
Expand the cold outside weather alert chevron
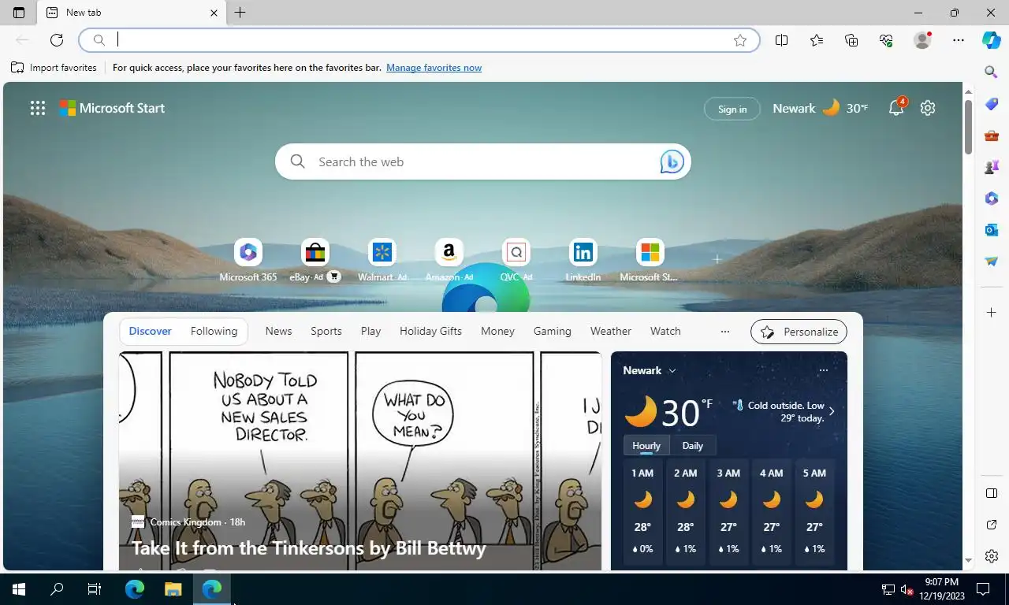(x=832, y=411)
